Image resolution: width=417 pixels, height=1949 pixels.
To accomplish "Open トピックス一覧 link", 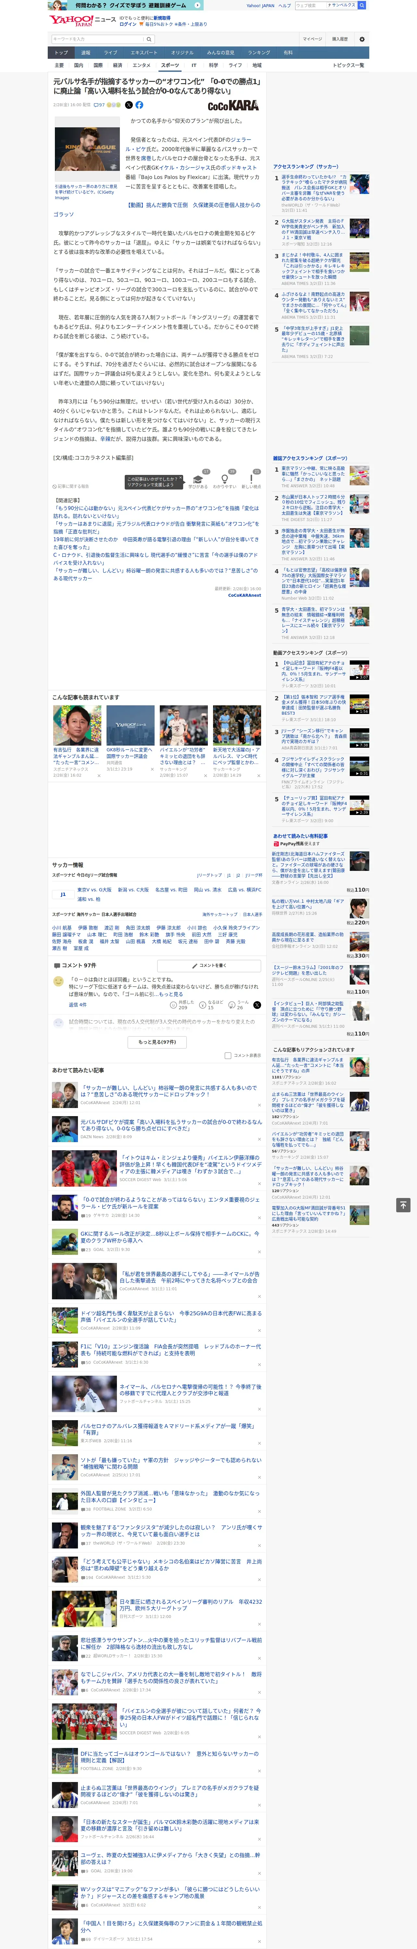I will [x=348, y=65].
